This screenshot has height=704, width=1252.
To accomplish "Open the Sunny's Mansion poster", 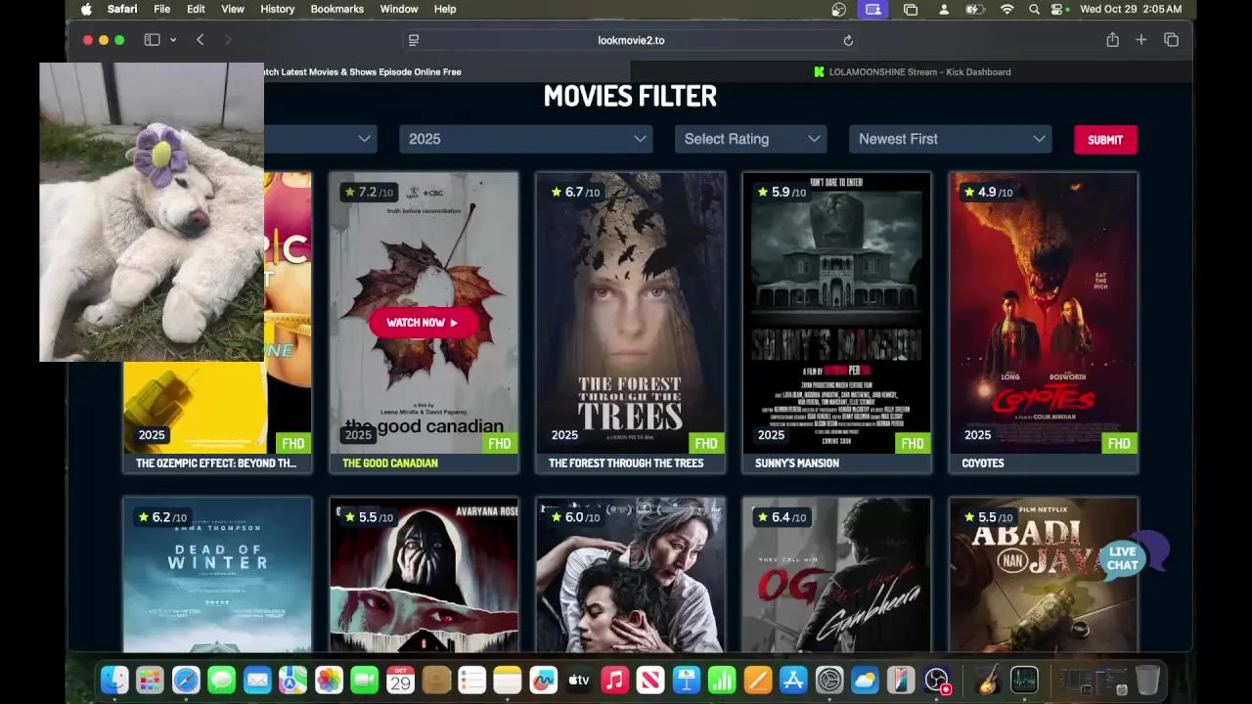I will [x=836, y=313].
